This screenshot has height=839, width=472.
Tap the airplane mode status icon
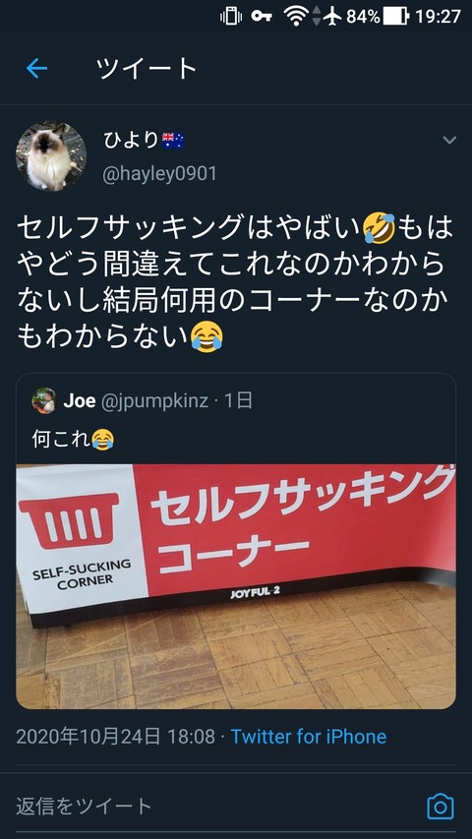pyautogui.click(x=332, y=16)
